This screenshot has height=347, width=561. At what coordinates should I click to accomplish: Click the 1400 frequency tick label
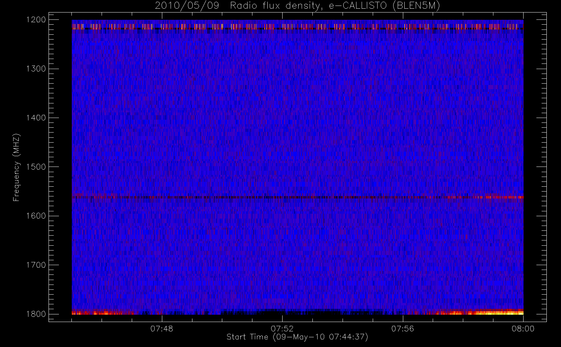tap(36, 118)
